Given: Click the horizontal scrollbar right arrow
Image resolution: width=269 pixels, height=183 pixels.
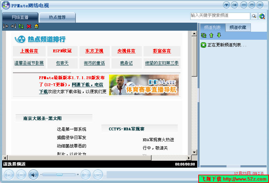Looking at the screenshot, I should [189, 158].
